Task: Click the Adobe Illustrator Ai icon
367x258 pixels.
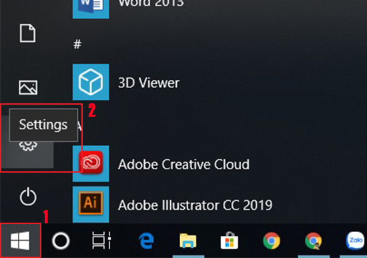Action: [91, 204]
